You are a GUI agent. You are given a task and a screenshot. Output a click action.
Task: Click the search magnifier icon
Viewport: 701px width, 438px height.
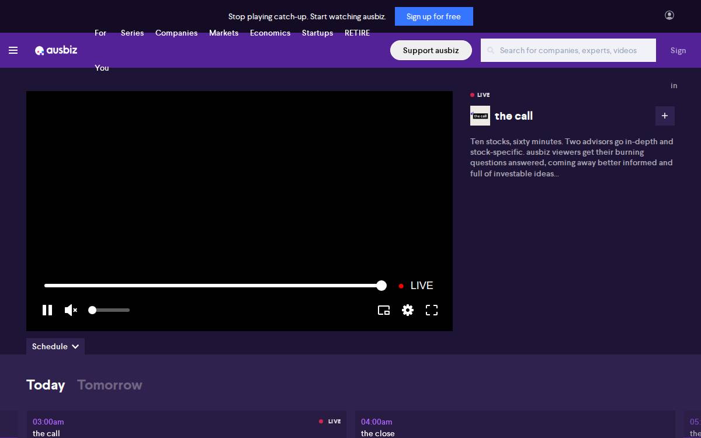pyautogui.click(x=491, y=50)
